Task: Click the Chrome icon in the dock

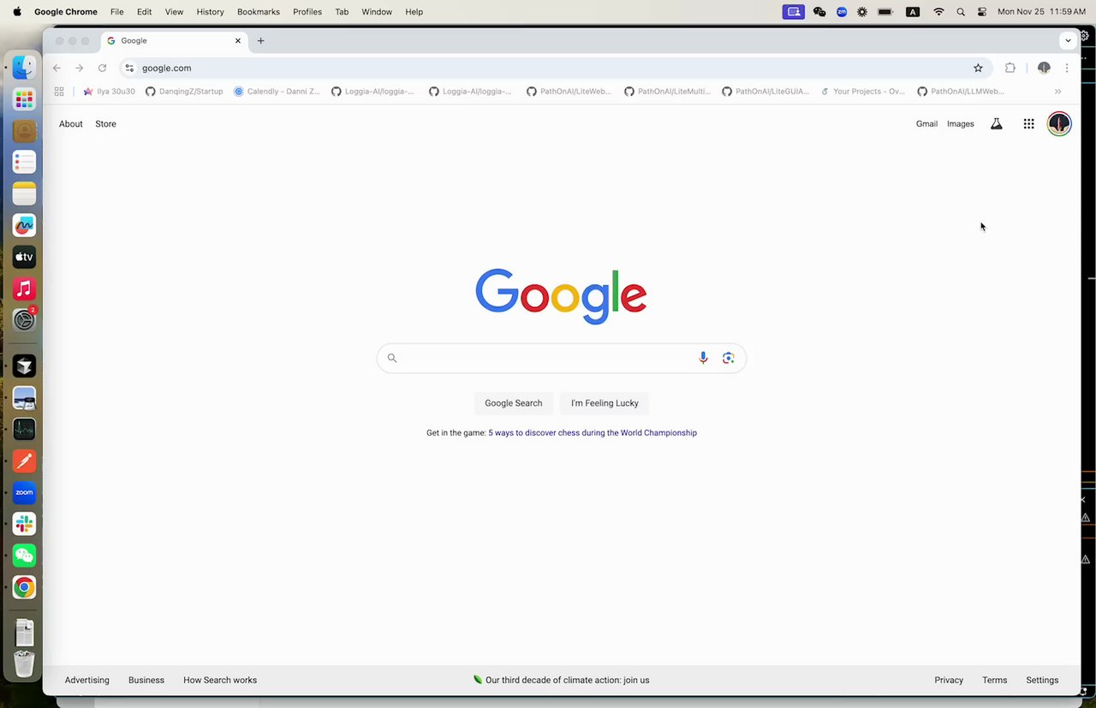Action: (x=24, y=587)
